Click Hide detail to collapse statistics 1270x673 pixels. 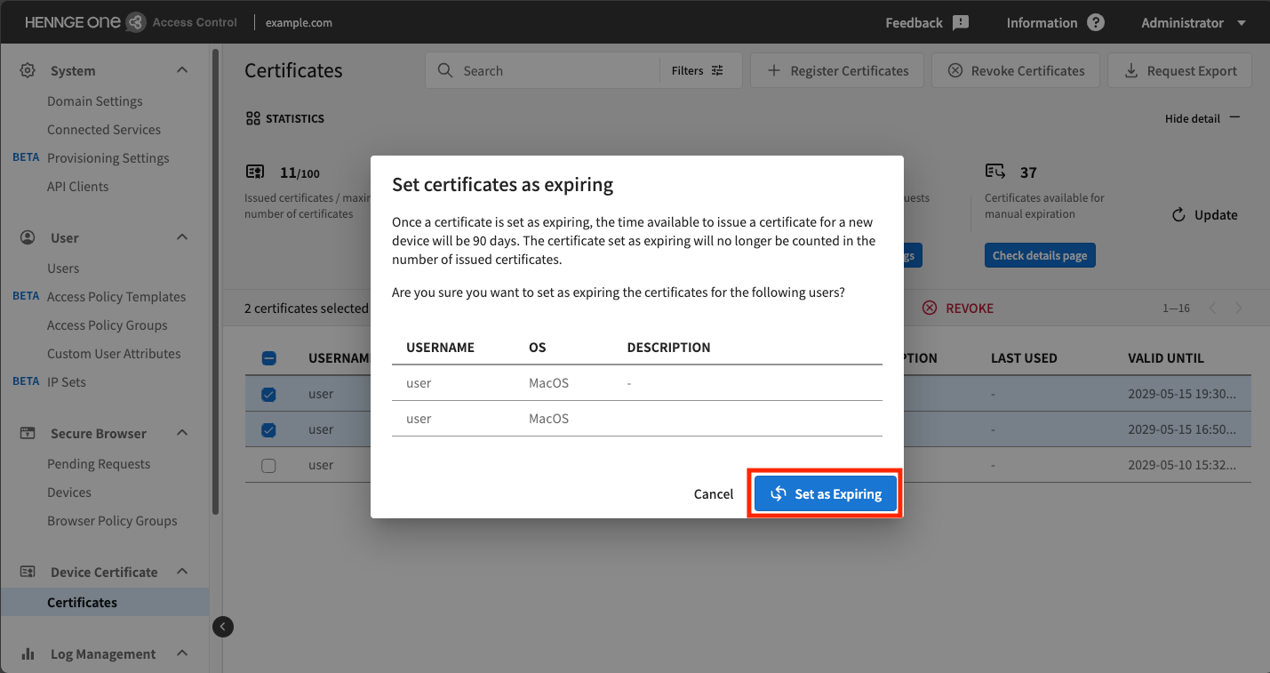(1202, 118)
